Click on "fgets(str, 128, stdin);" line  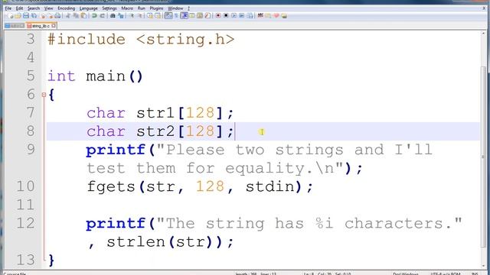tap(199, 186)
